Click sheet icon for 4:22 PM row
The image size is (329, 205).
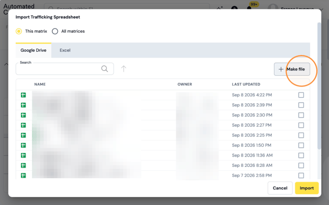tap(23, 95)
